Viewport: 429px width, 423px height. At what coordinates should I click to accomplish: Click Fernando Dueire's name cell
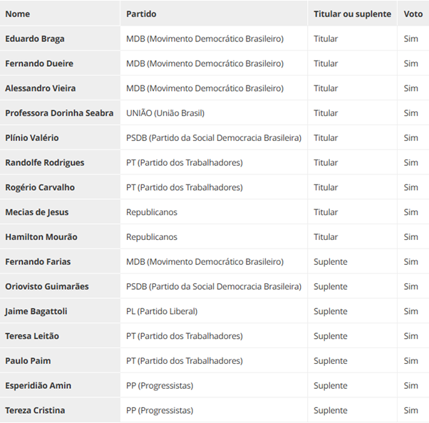click(x=38, y=63)
